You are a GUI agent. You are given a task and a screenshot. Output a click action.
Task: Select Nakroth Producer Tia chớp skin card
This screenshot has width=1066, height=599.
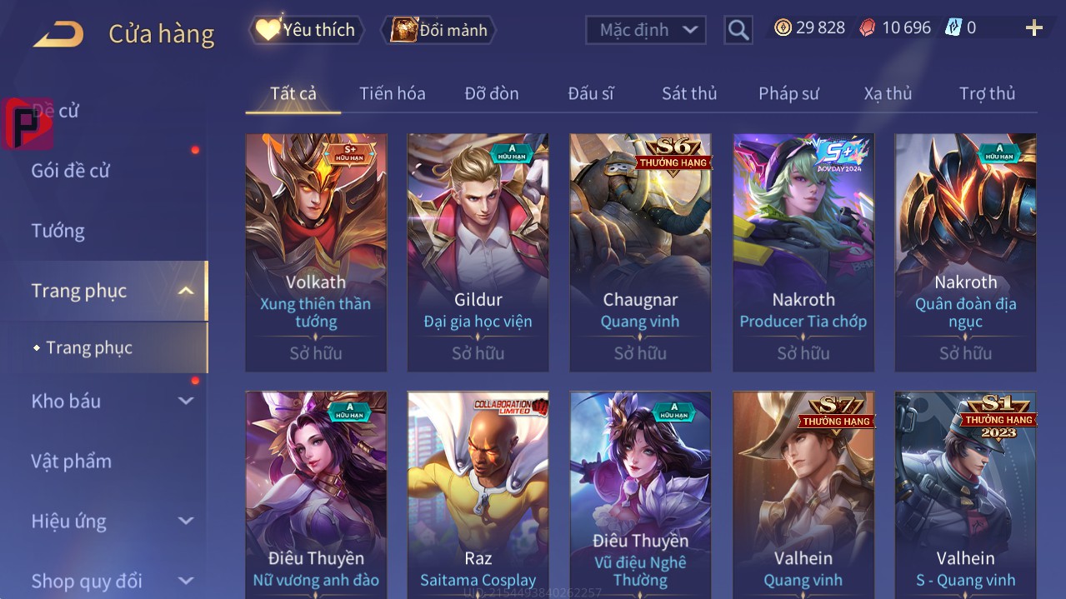[803, 252]
